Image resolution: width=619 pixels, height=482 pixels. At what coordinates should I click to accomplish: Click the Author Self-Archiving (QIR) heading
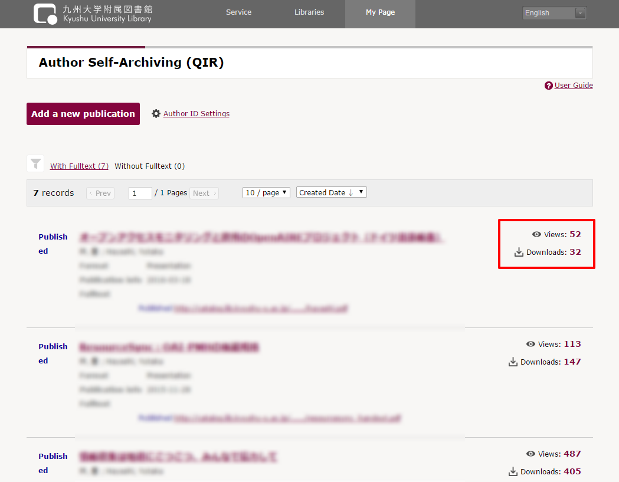(131, 63)
